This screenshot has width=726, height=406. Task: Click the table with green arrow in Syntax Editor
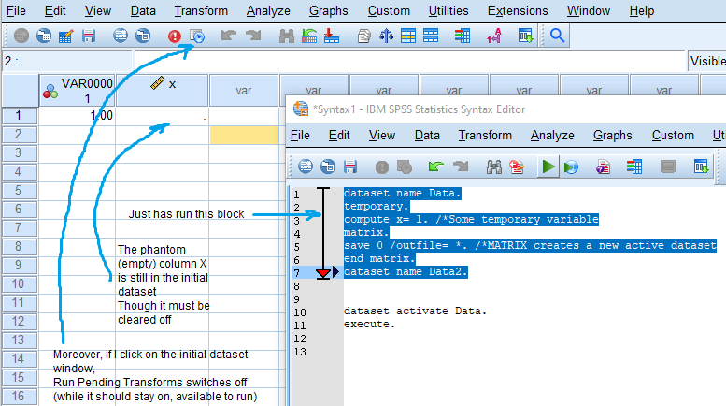(701, 167)
